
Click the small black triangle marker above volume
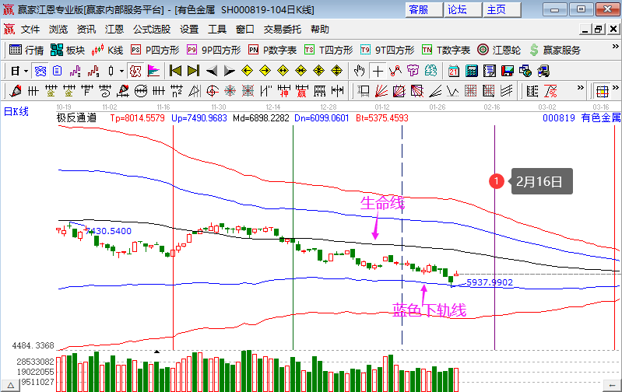(x=156, y=352)
